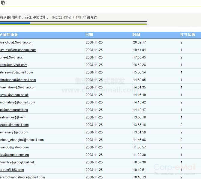This screenshot has height=179, width=201.
Task: Click the 打开次数 column header
Action: point(187,35)
